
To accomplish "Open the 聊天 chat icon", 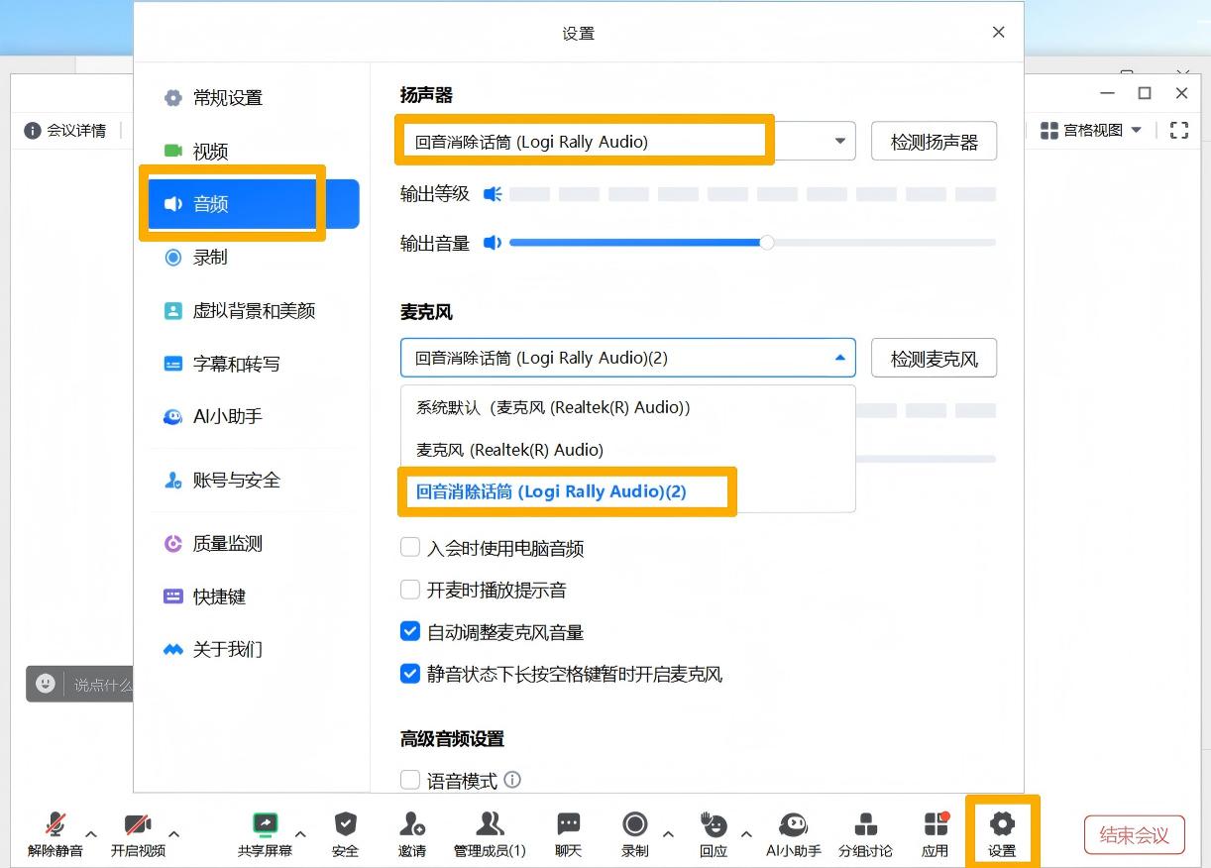I will tap(568, 825).
